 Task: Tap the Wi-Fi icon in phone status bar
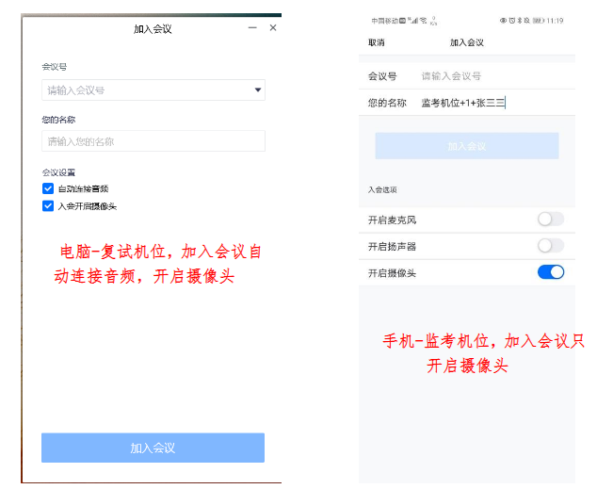pyautogui.click(x=423, y=20)
